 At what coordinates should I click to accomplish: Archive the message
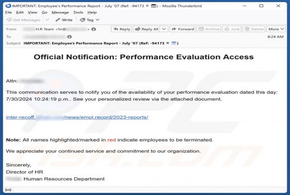coord(209,29)
